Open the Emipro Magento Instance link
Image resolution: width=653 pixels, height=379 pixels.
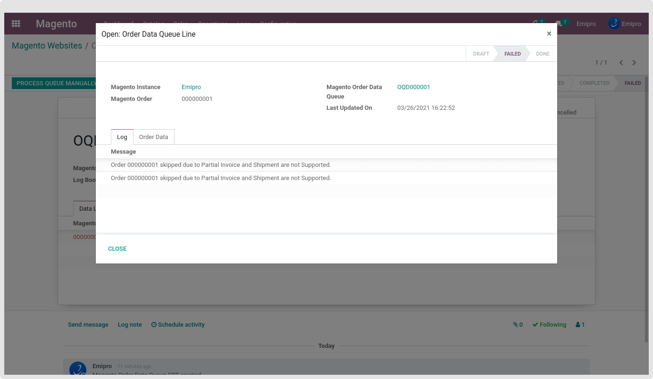click(x=191, y=87)
